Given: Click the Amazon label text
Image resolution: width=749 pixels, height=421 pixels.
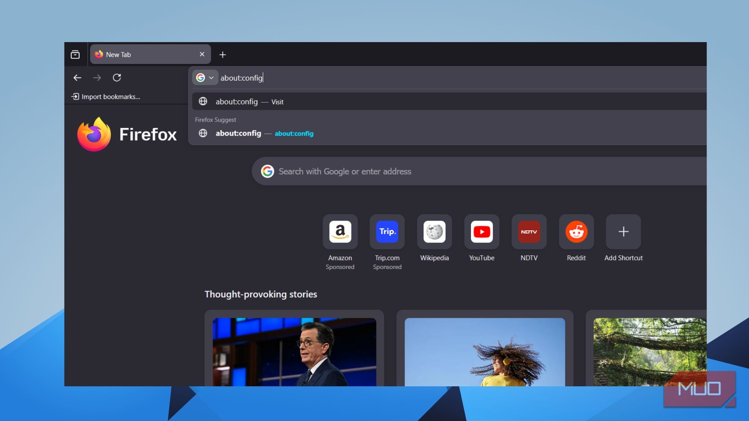Looking at the screenshot, I should pos(340,258).
